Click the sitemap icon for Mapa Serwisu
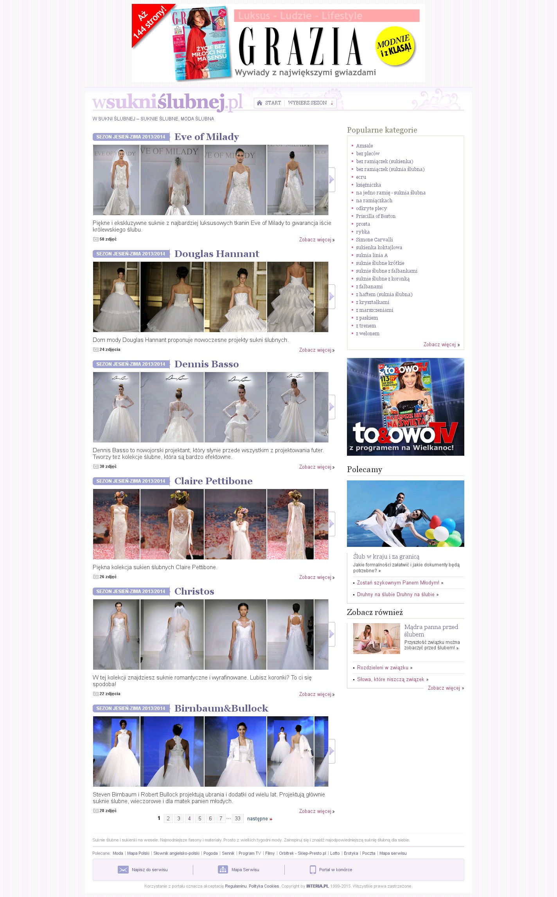Screen dimensions: 557x897 (x=223, y=870)
